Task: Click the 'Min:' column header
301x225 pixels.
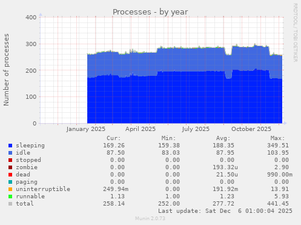Action: (168, 138)
